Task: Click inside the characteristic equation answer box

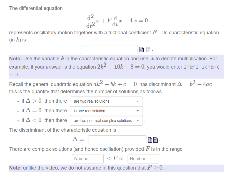Action: (x=108, y=49)
